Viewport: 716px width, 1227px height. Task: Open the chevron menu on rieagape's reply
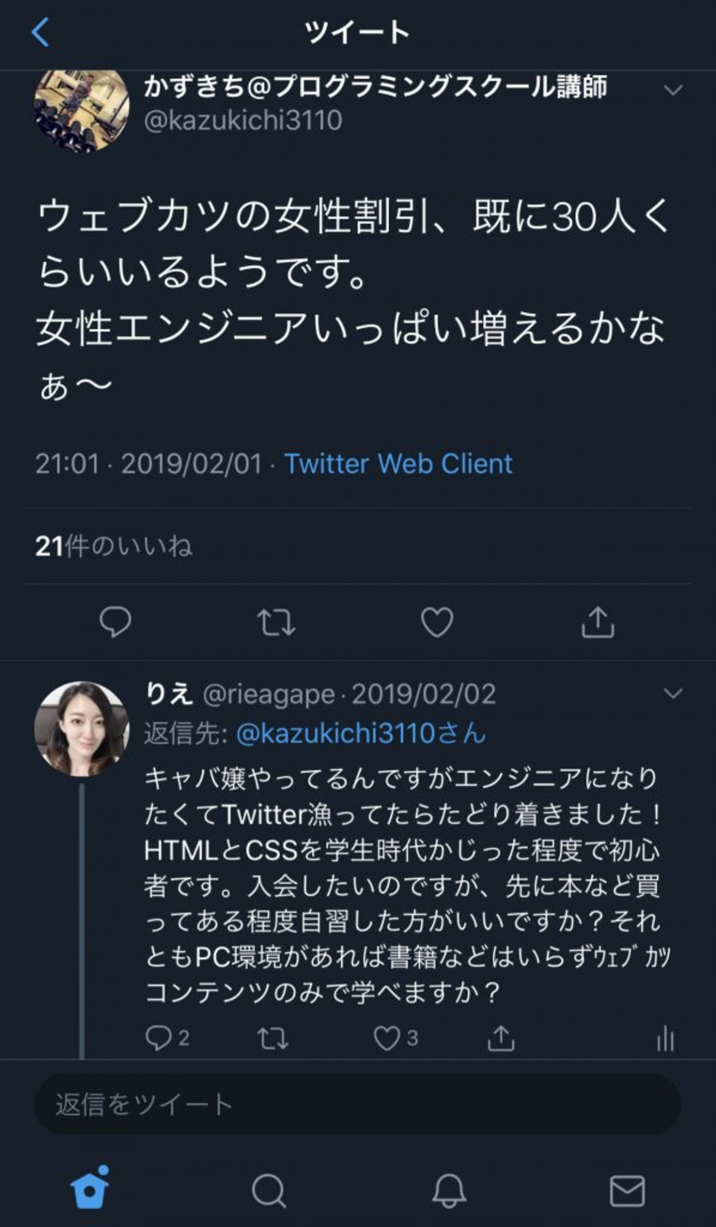tap(673, 693)
